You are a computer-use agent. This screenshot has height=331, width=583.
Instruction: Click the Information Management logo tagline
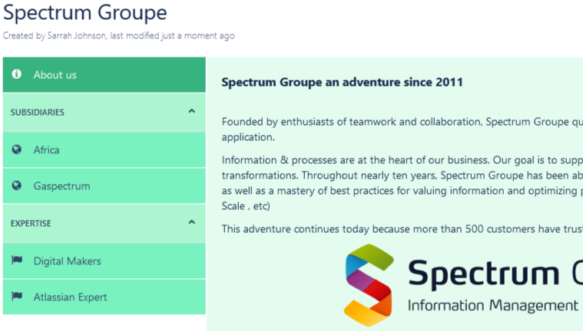click(x=492, y=305)
